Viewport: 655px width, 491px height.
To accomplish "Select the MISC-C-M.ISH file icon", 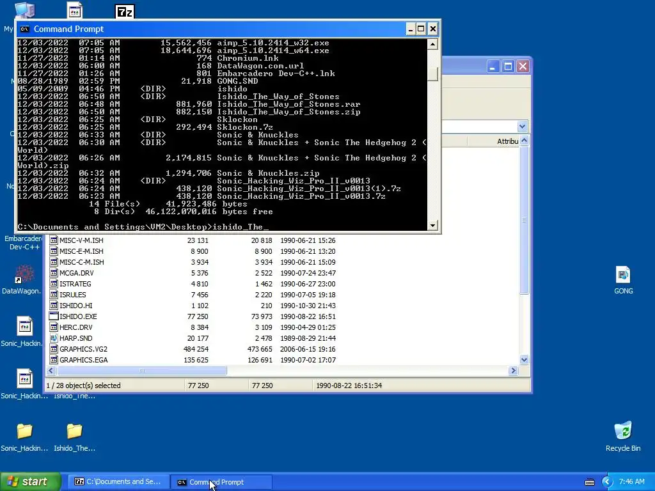I will (x=54, y=261).
